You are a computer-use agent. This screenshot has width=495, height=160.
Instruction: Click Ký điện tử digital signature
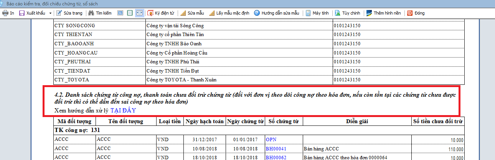pyautogui.click(x=161, y=13)
